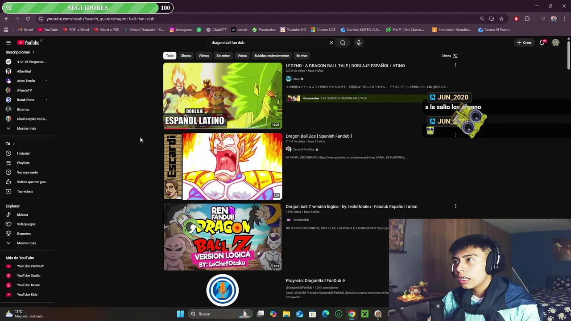This screenshot has height=321, width=571.
Task: Expand Mostrar más under Explorar
Action: tap(26, 243)
